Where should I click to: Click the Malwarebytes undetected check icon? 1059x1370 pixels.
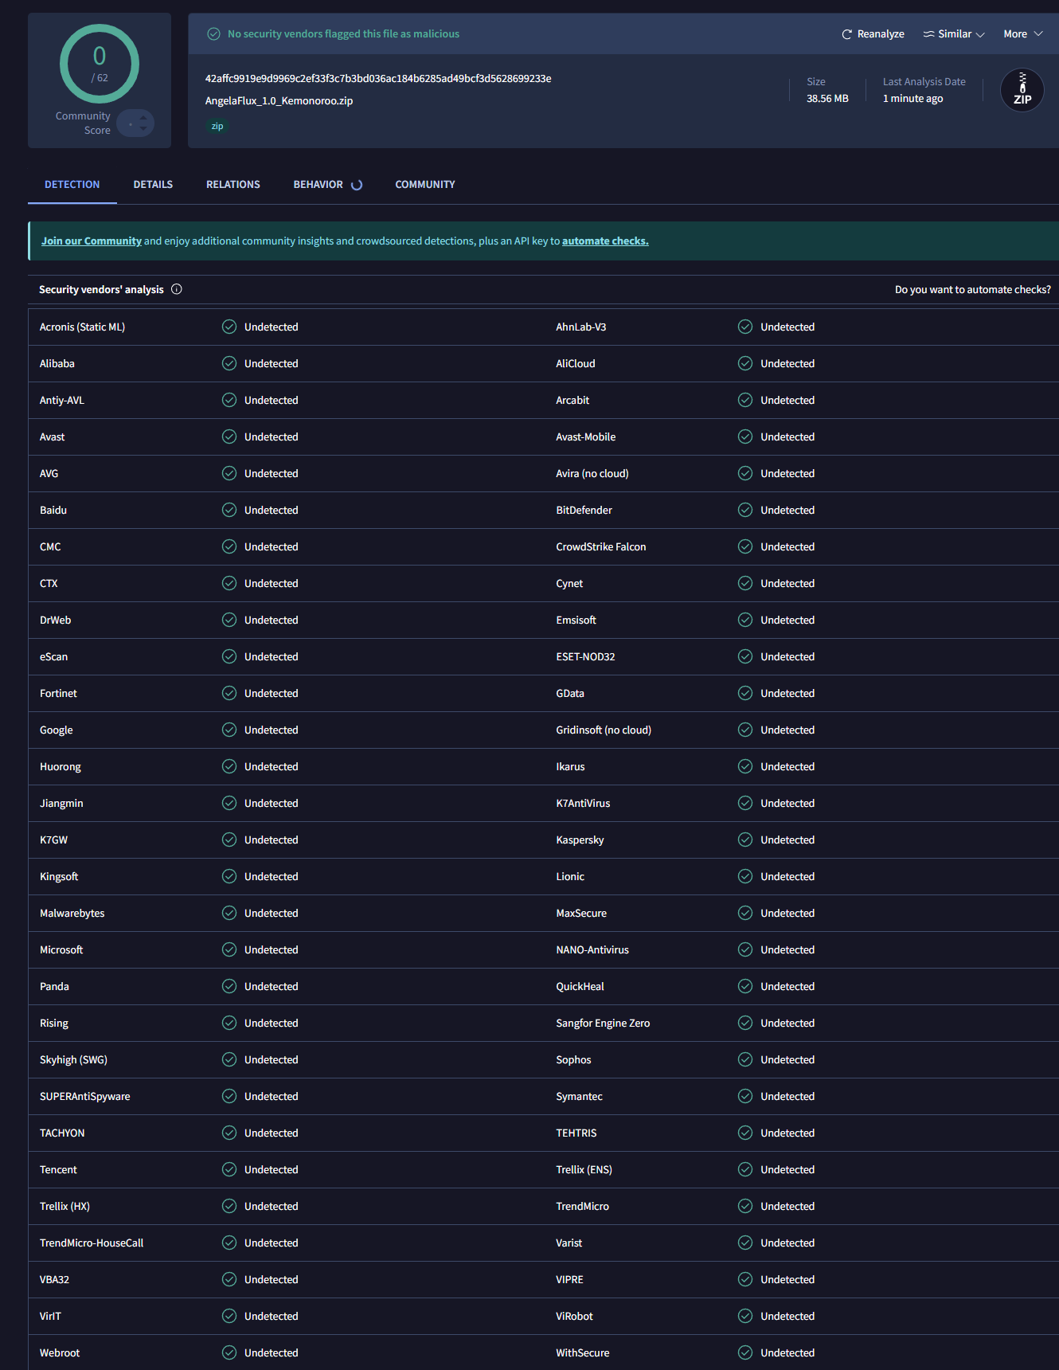[x=229, y=913]
